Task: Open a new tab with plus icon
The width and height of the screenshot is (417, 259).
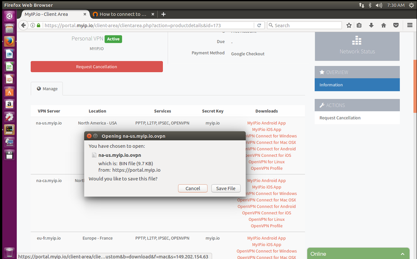Action: point(163,14)
